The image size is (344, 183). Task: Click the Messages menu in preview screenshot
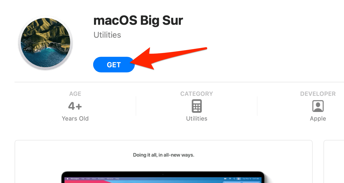click(x=74, y=179)
